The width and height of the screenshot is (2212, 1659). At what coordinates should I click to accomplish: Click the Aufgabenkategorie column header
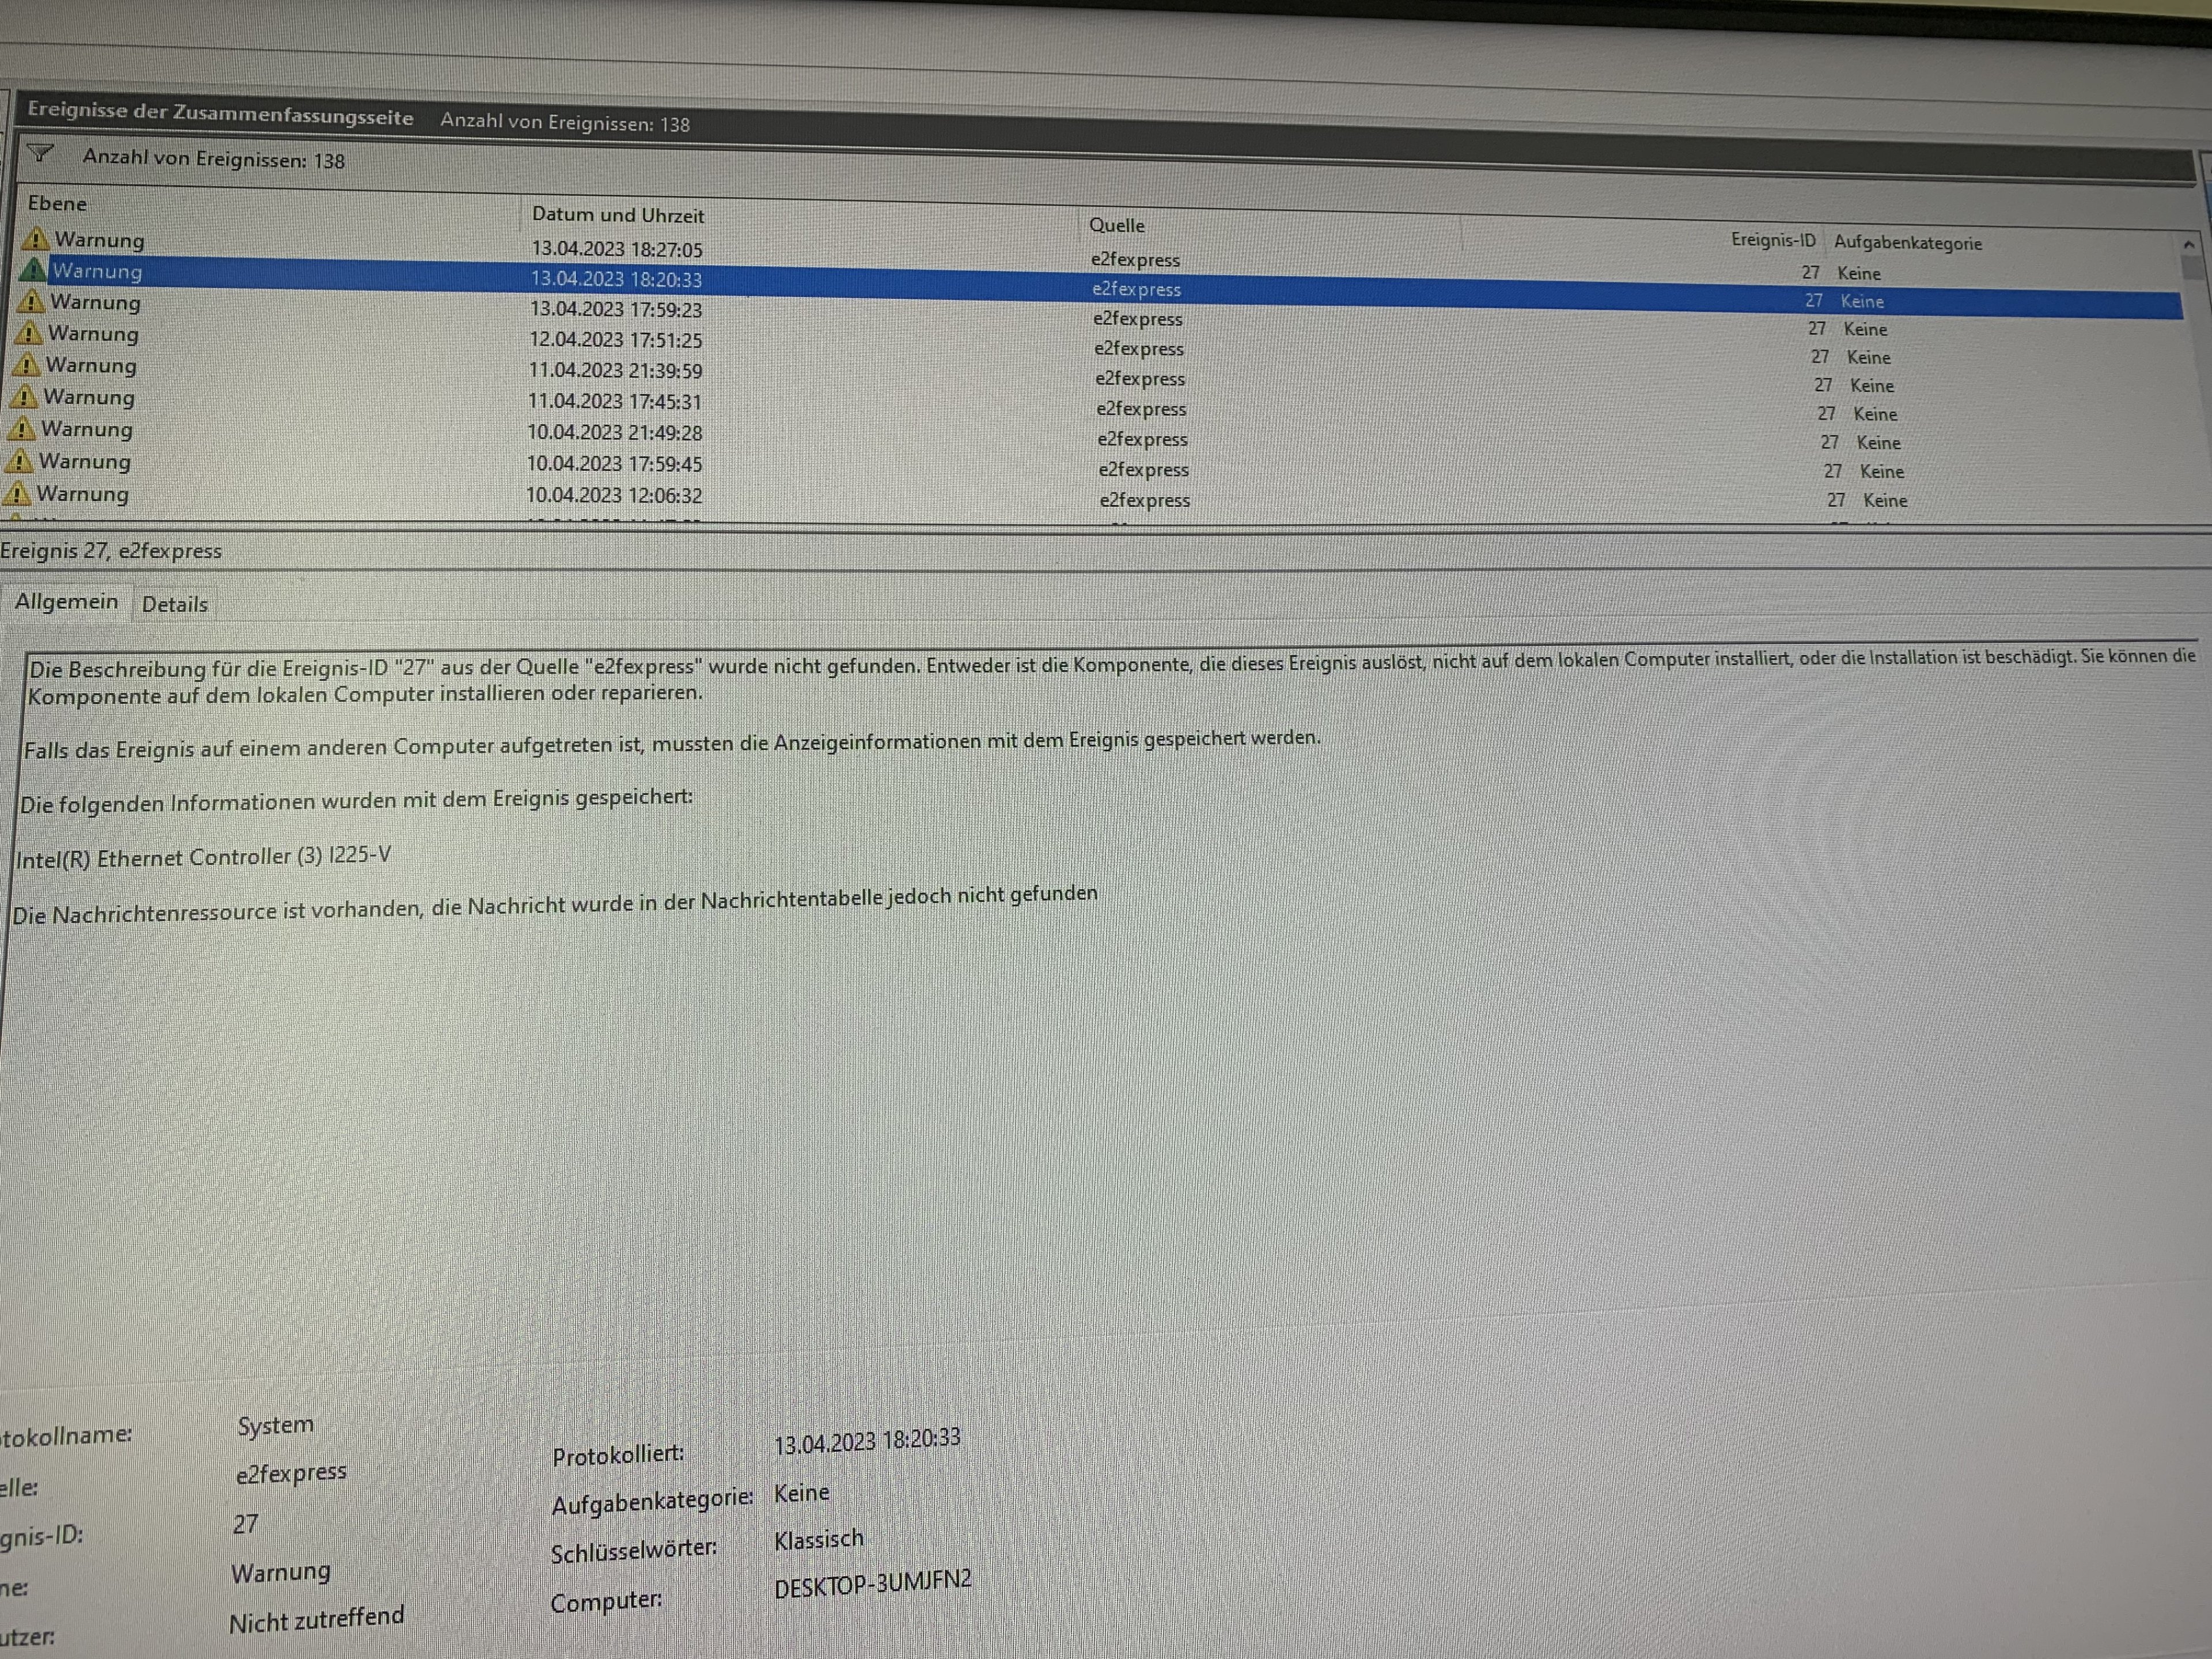pyautogui.click(x=1907, y=243)
